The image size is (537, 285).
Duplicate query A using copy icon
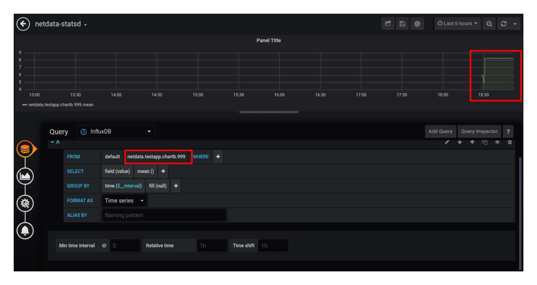(x=485, y=142)
